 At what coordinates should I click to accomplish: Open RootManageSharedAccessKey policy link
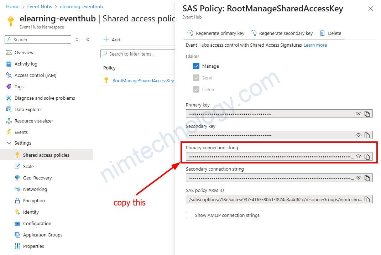coord(143,80)
